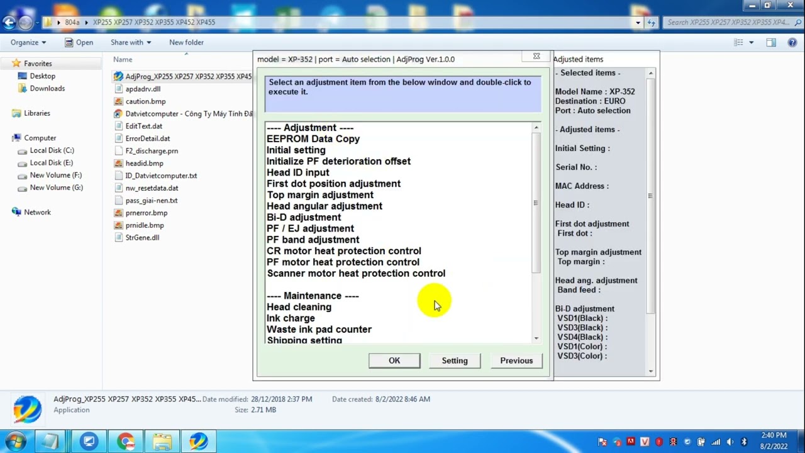Select Computer in the navigation pane
The height and width of the screenshot is (453, 805).
pos(40,138)
